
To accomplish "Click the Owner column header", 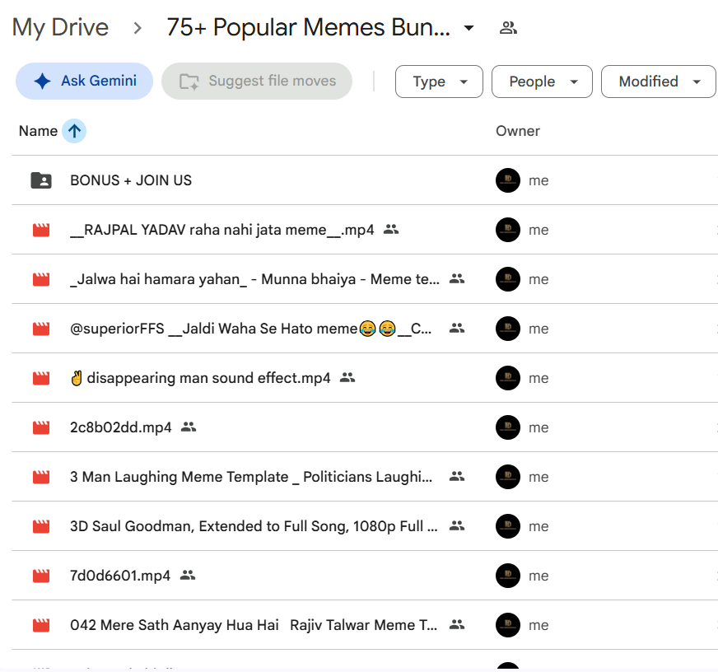I will pyautogui.click(x=518, y=131).
